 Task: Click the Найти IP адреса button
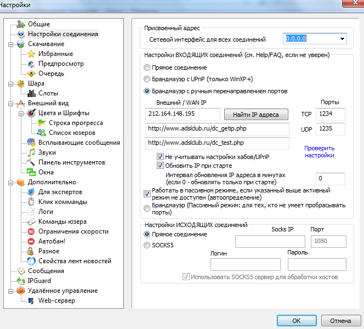(x=256, y=115)
